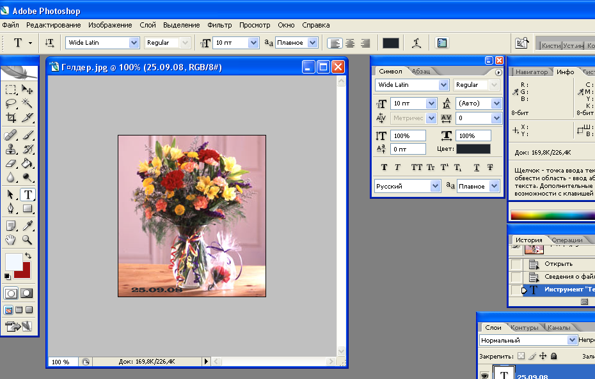Select the Hand tool
The image size is (595, 379).
click(x=11, y=240)
